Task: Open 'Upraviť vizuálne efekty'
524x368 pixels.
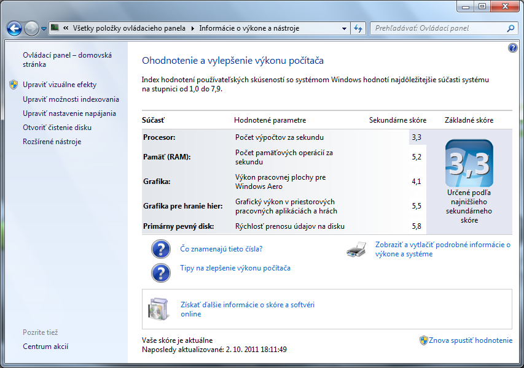Action: (x=60, y=85)
